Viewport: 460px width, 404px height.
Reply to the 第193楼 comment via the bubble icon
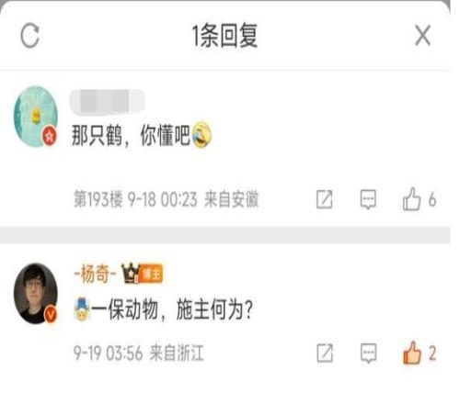(x=368, y=199)
